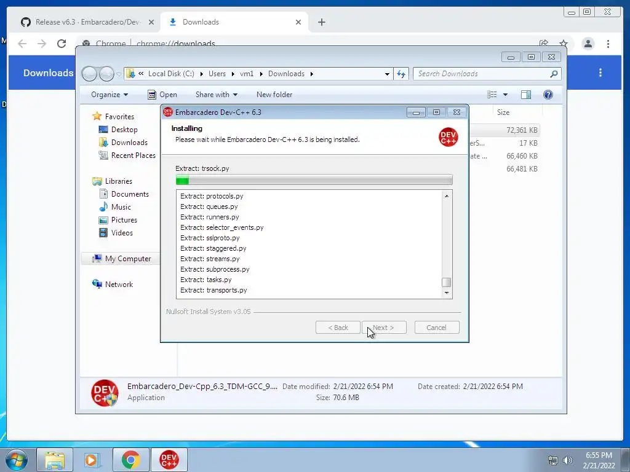The image size is (630, 472).
Task: Open the recent pages dropdown in Explorer
Action: (119, 74)
